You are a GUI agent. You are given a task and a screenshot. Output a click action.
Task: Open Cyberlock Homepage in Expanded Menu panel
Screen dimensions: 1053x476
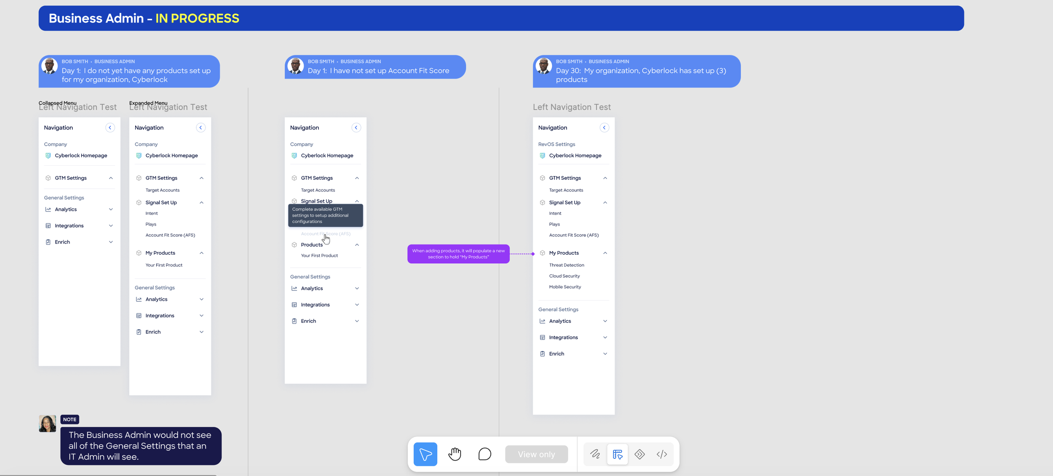point(171,156)
